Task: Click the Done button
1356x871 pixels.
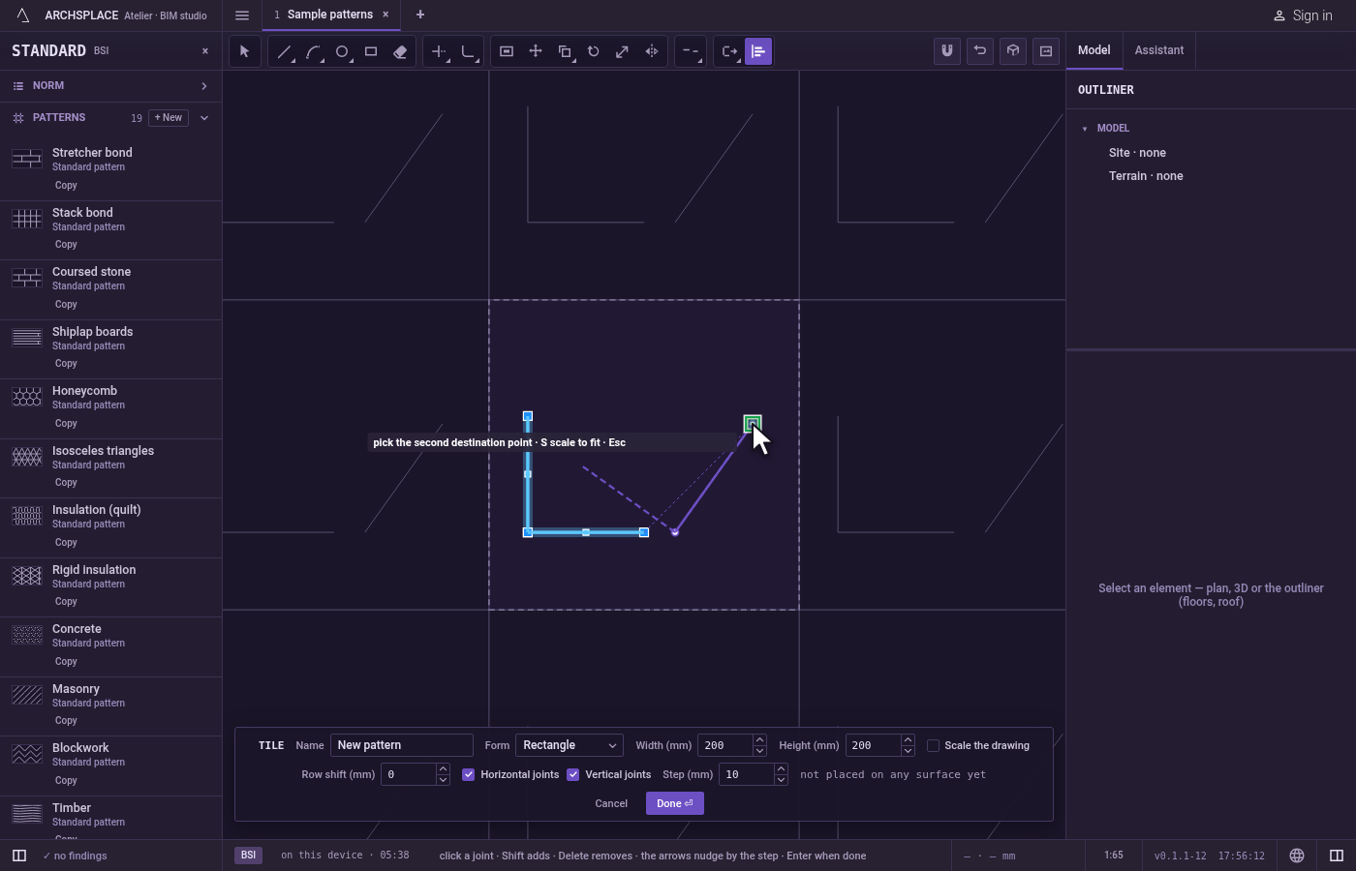Action: click(675, 803)
